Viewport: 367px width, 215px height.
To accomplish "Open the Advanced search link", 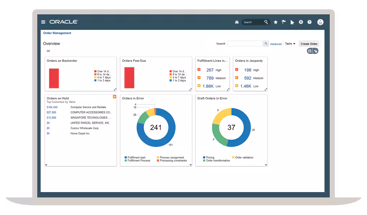I will 276,44.
